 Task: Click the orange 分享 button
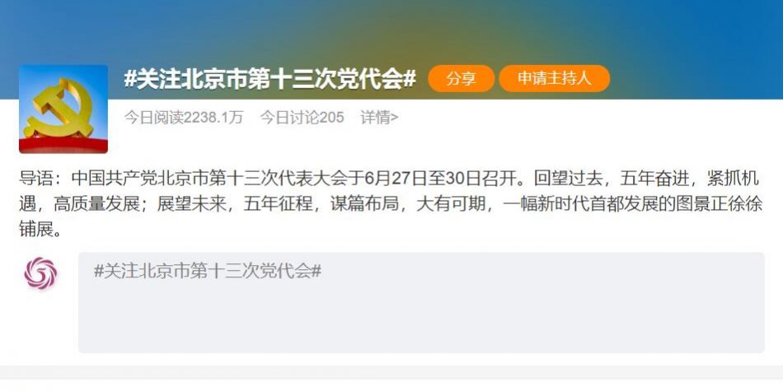click(461, 78)
